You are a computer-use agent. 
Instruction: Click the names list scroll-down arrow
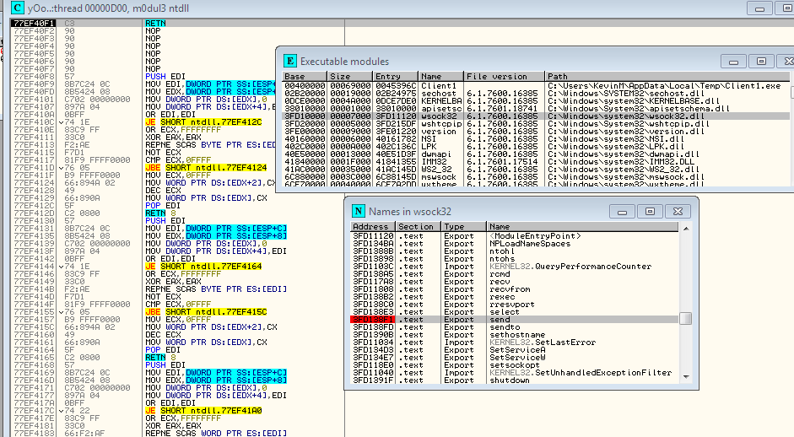click(x=686, y=377)
